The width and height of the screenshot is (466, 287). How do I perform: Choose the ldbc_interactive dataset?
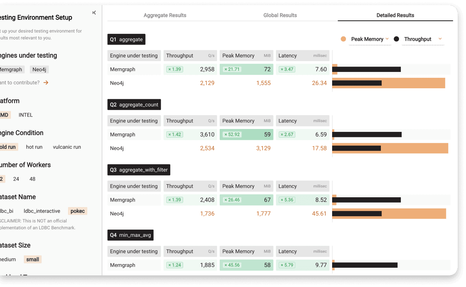click(x=42, y=211)
